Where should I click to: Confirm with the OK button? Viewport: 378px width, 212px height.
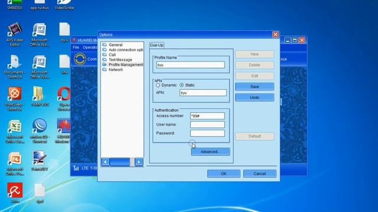point(223,174)
